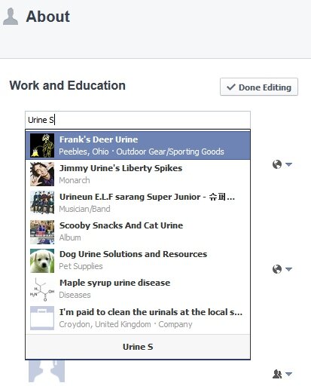311x392 pixels.
Task: Click the Super Junior band thumbnail
Action: pyautogui.click(x=42, y=203)
